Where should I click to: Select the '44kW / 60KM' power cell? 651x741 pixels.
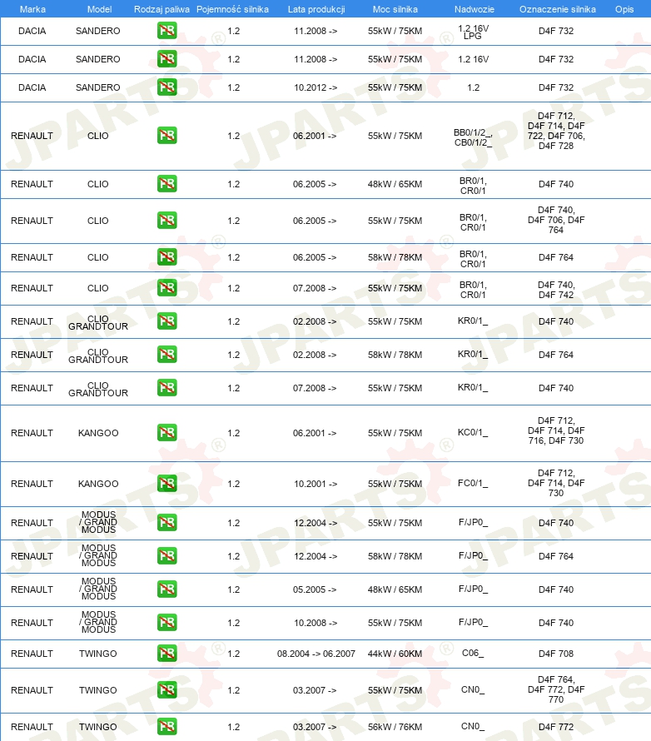[395, 654]
